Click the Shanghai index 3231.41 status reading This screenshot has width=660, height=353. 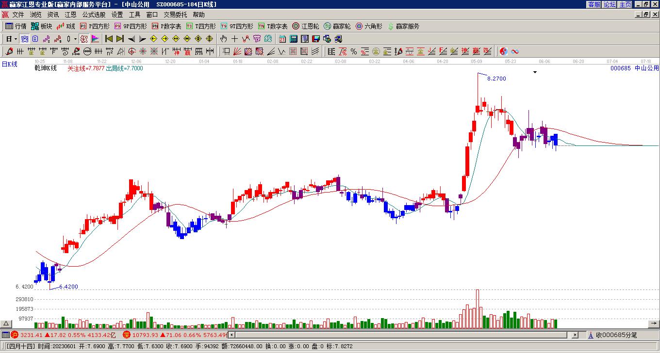pos(31,335)
